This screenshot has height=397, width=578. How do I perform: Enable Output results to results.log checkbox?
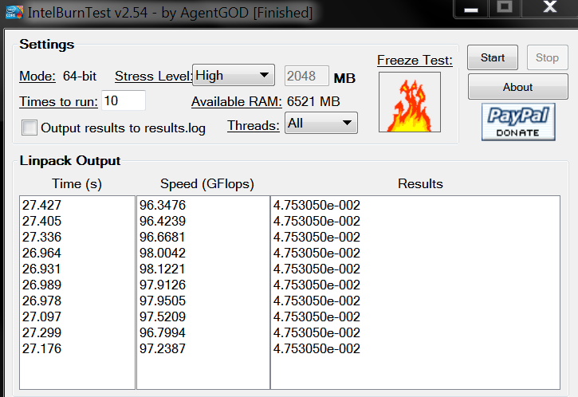pos(29,128)
